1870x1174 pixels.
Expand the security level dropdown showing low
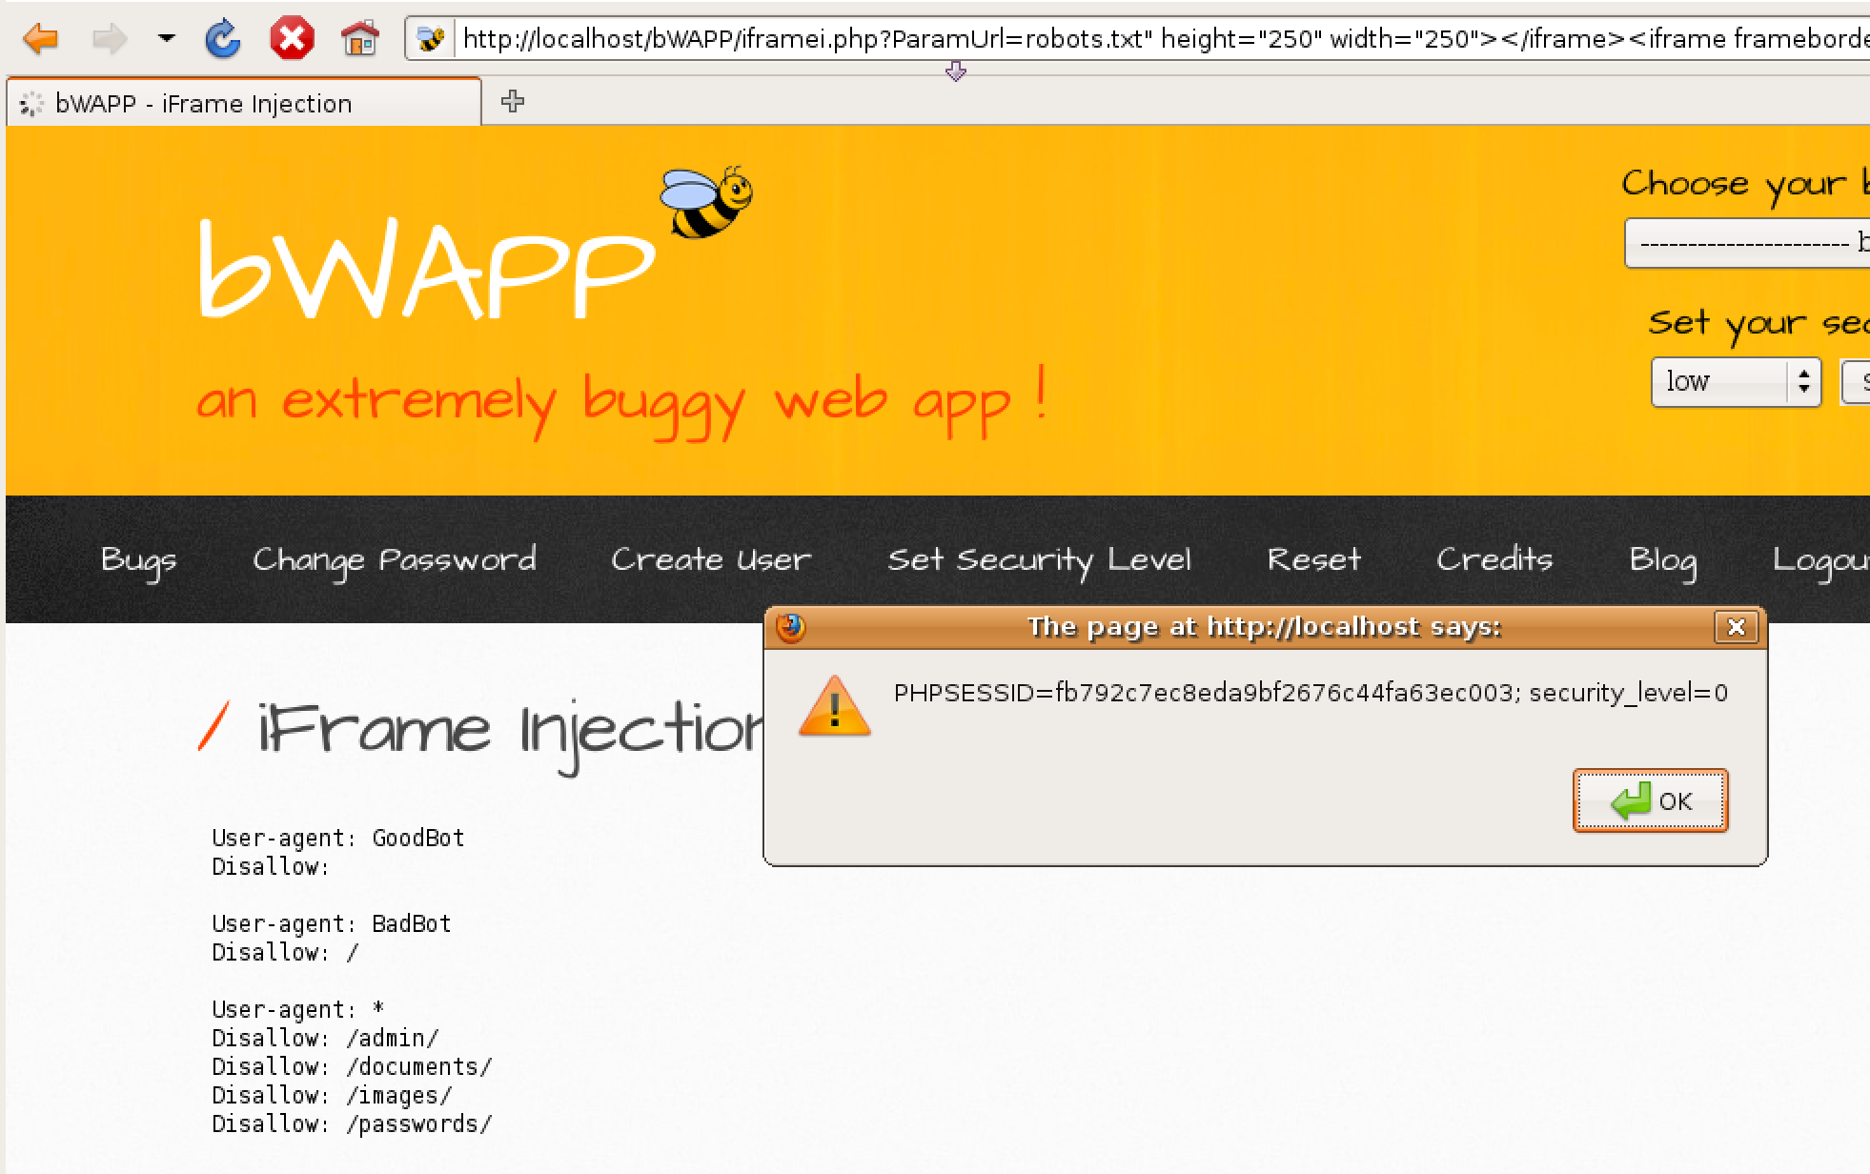[1735, 382]
